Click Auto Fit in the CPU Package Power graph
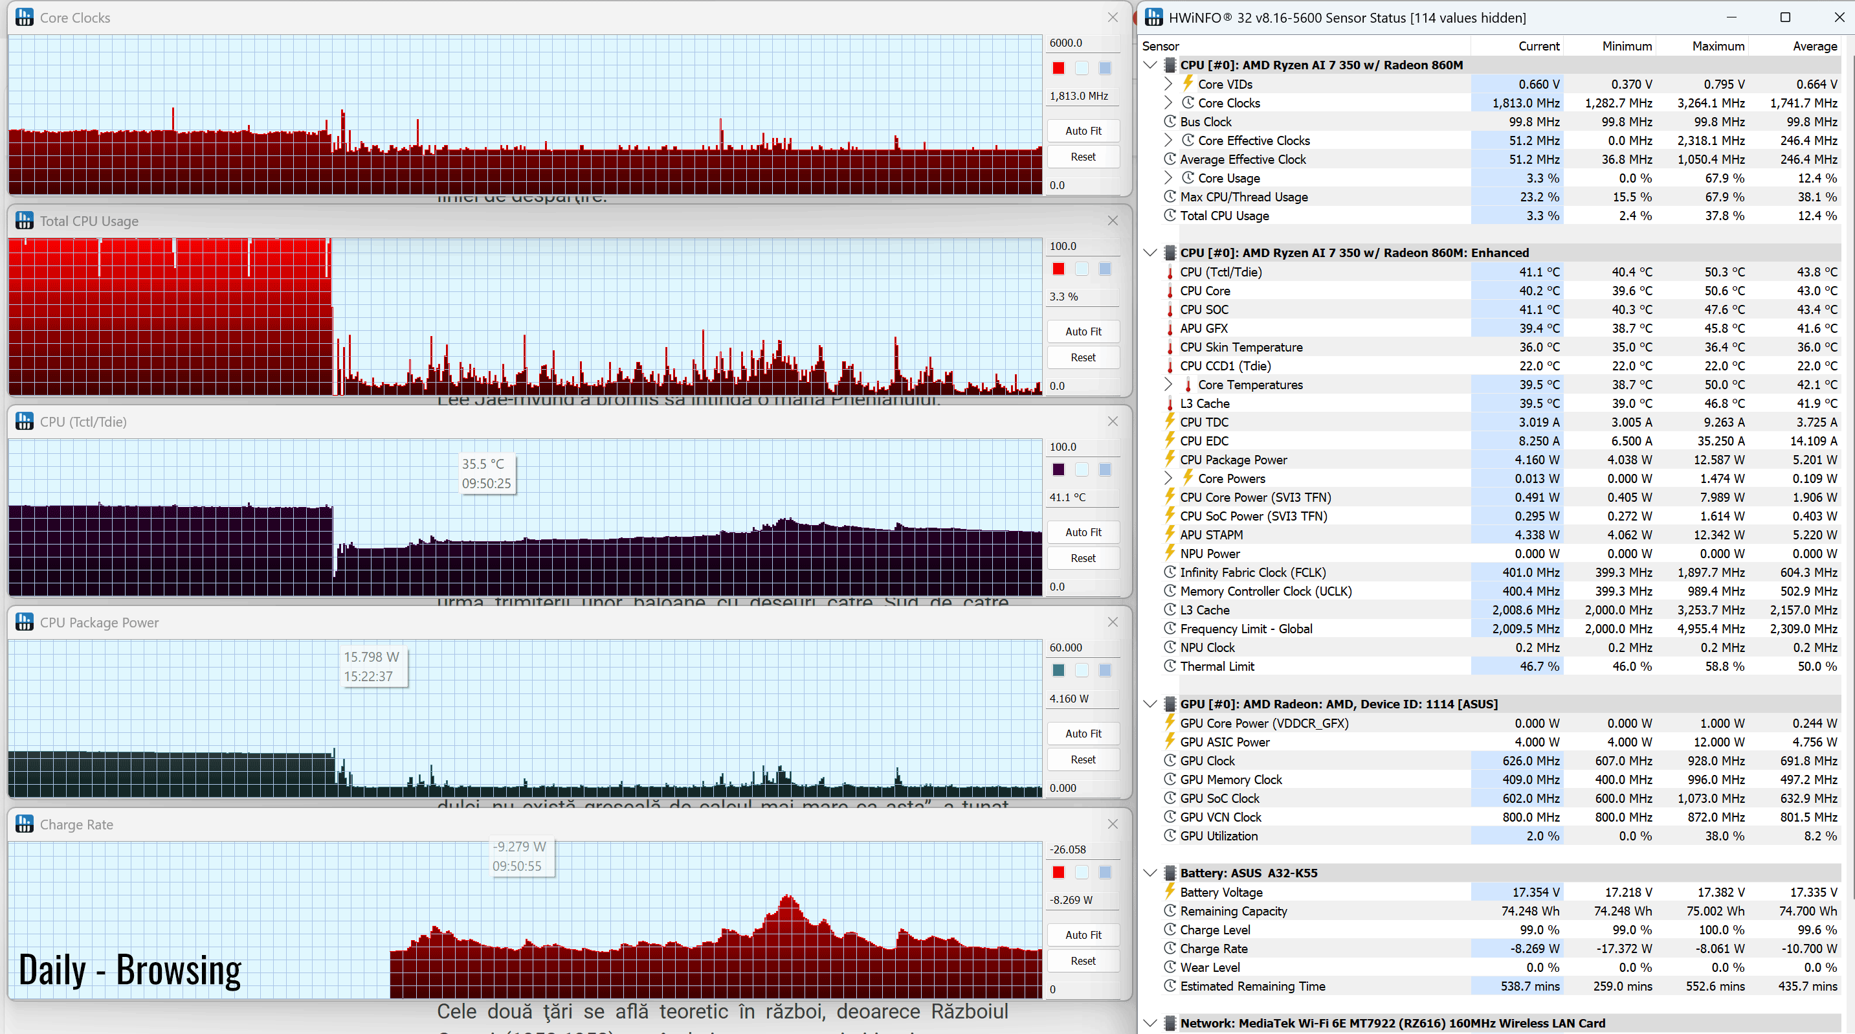1855x1034 pixels. click(1083, 733)
